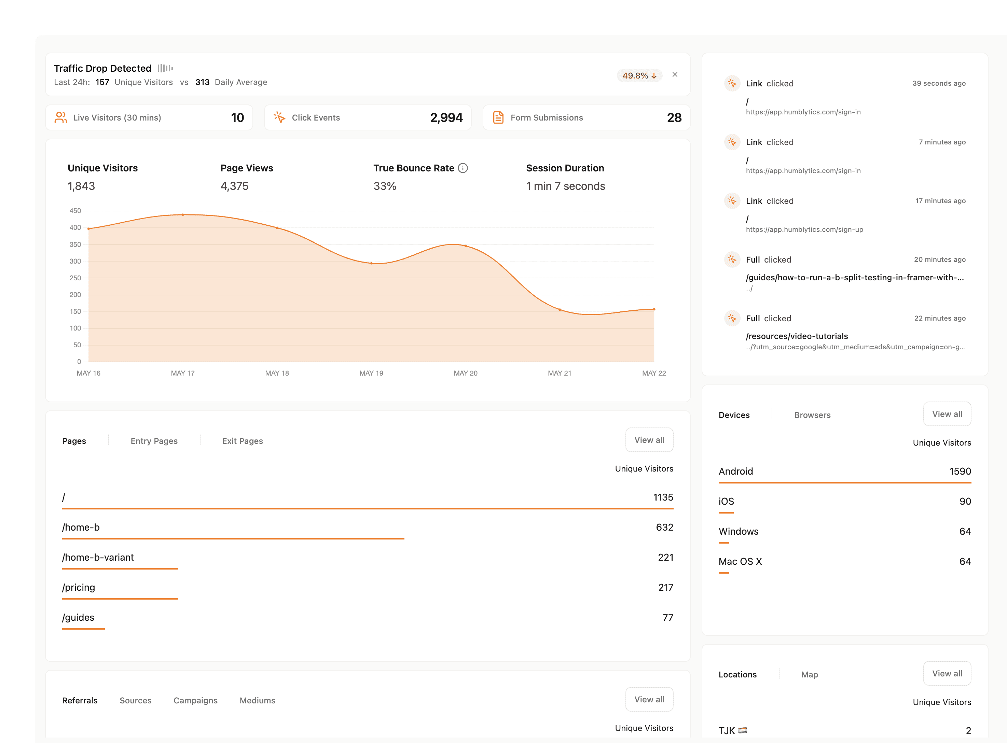
Task: Open the sign-up link in 17 minutes ago event
Action: [804, 229]
